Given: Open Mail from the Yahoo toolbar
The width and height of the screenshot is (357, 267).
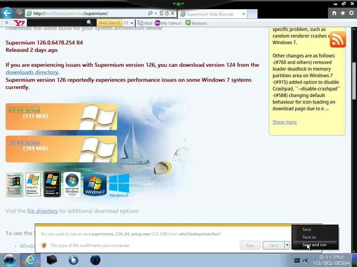Looking at the screenshot, I should tap(145, 23).
